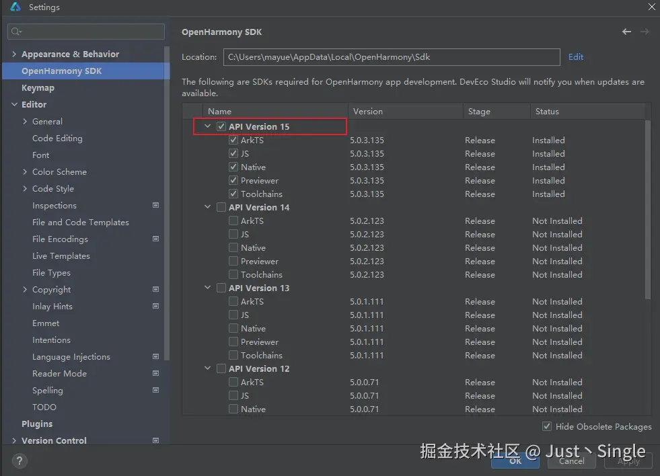Collapse the API Version 15 group

(x=207, y=126)
